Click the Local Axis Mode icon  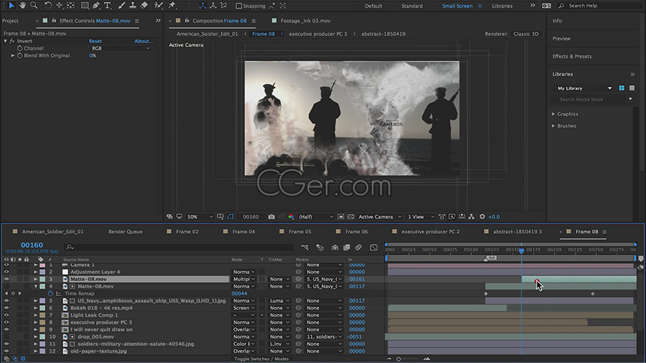pos(203,6)
